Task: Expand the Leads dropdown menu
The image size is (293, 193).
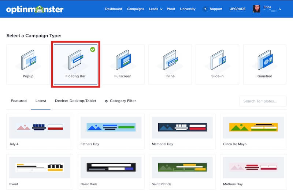Action: tap(156, 9)
